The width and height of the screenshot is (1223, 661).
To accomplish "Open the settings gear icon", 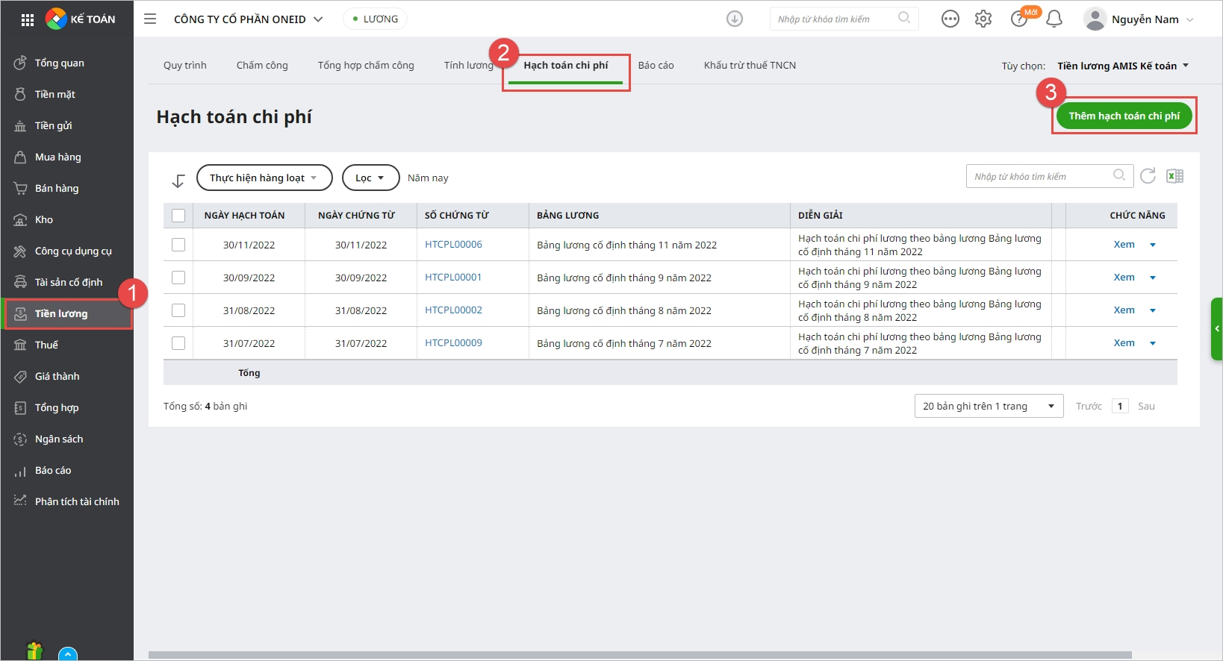I will point(983,19).
